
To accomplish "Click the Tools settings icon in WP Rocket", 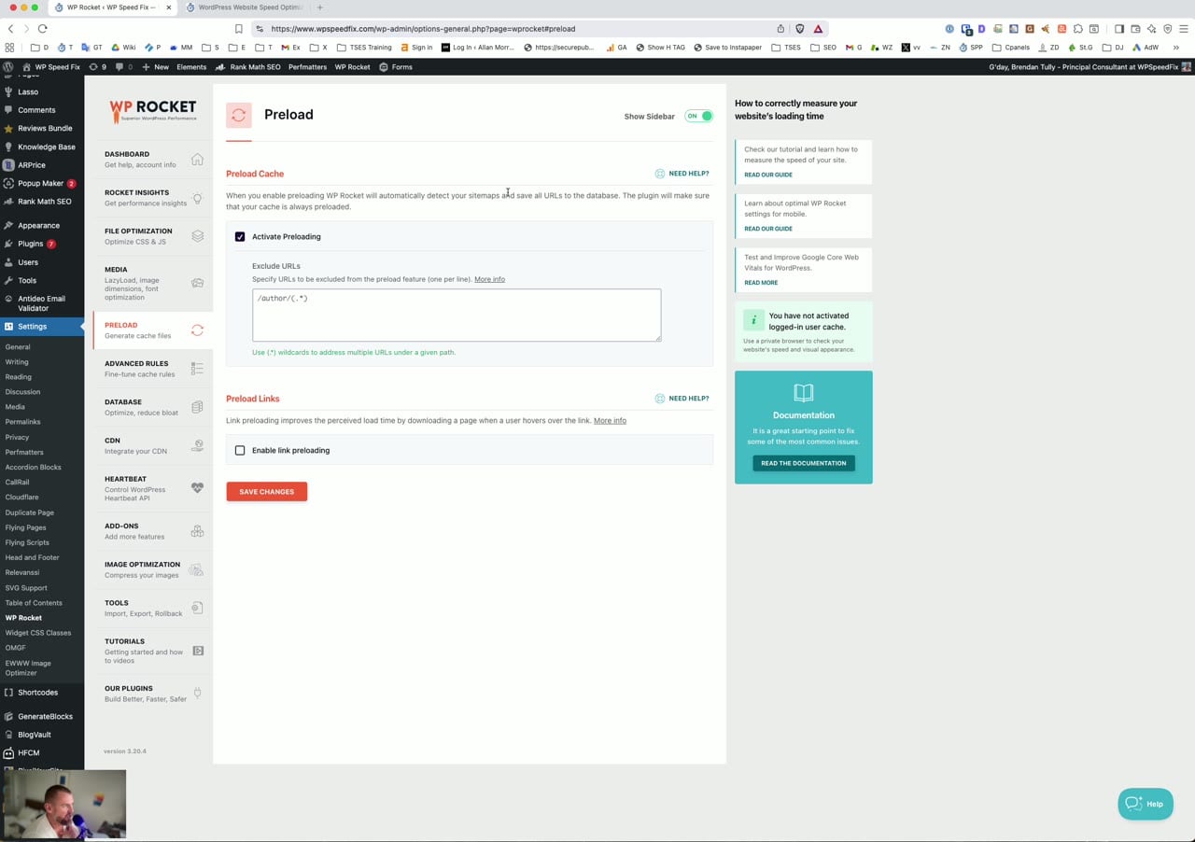I will (x=197, y=608).
